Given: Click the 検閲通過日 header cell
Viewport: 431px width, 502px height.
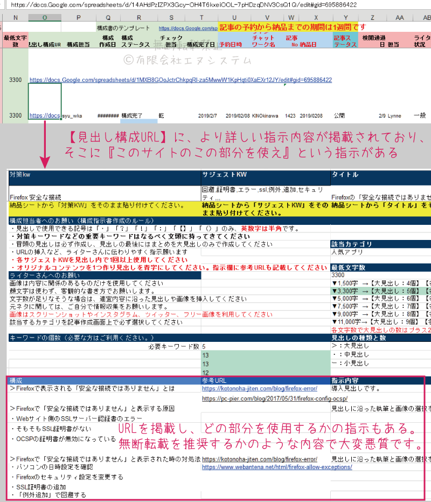Looking at the screenshot, I should (374, 41).
